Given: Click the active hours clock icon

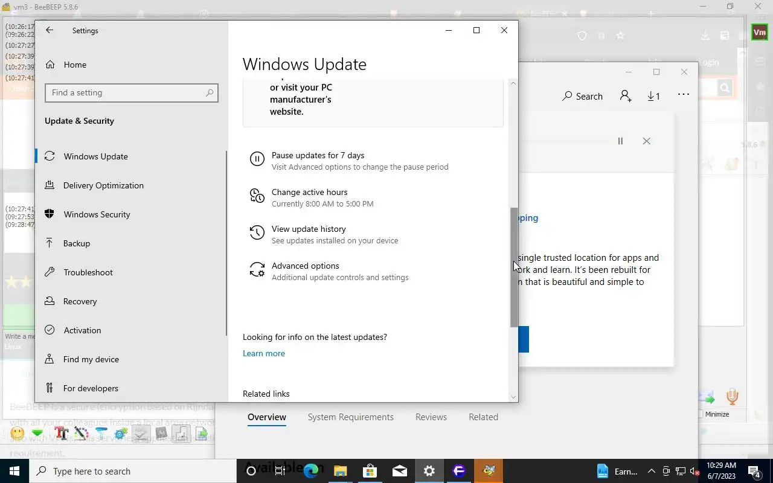Looking at the screenshot, I should click(257, 196).
